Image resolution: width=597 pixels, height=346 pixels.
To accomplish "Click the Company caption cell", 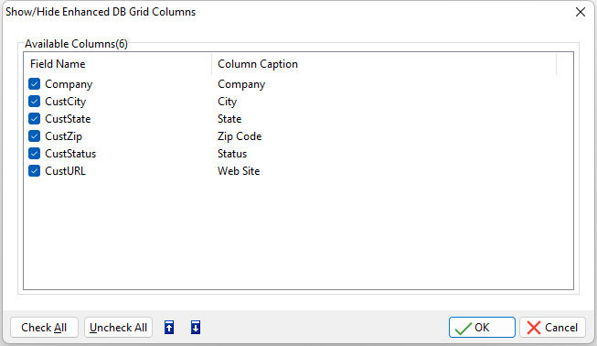I will (241, 84).
